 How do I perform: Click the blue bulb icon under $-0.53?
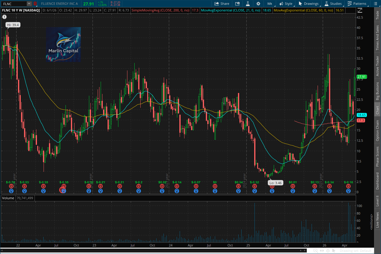[24, 191]
